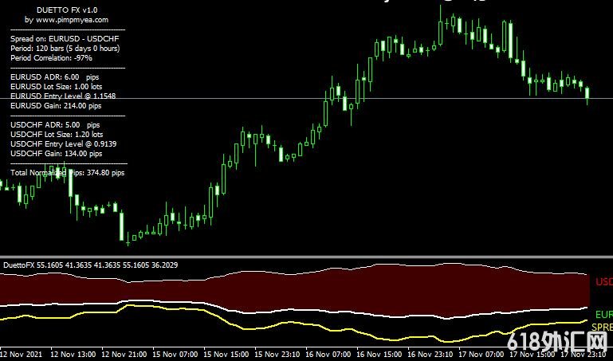Image resolution: width=613 pixels, height=361 pixels.
Task: Click the USDCHF Lot Size 1.20 lots text
Action: click(x=57, y=135)
